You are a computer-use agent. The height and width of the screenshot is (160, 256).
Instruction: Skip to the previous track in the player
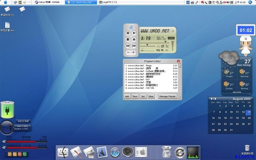tap(128, 46)
